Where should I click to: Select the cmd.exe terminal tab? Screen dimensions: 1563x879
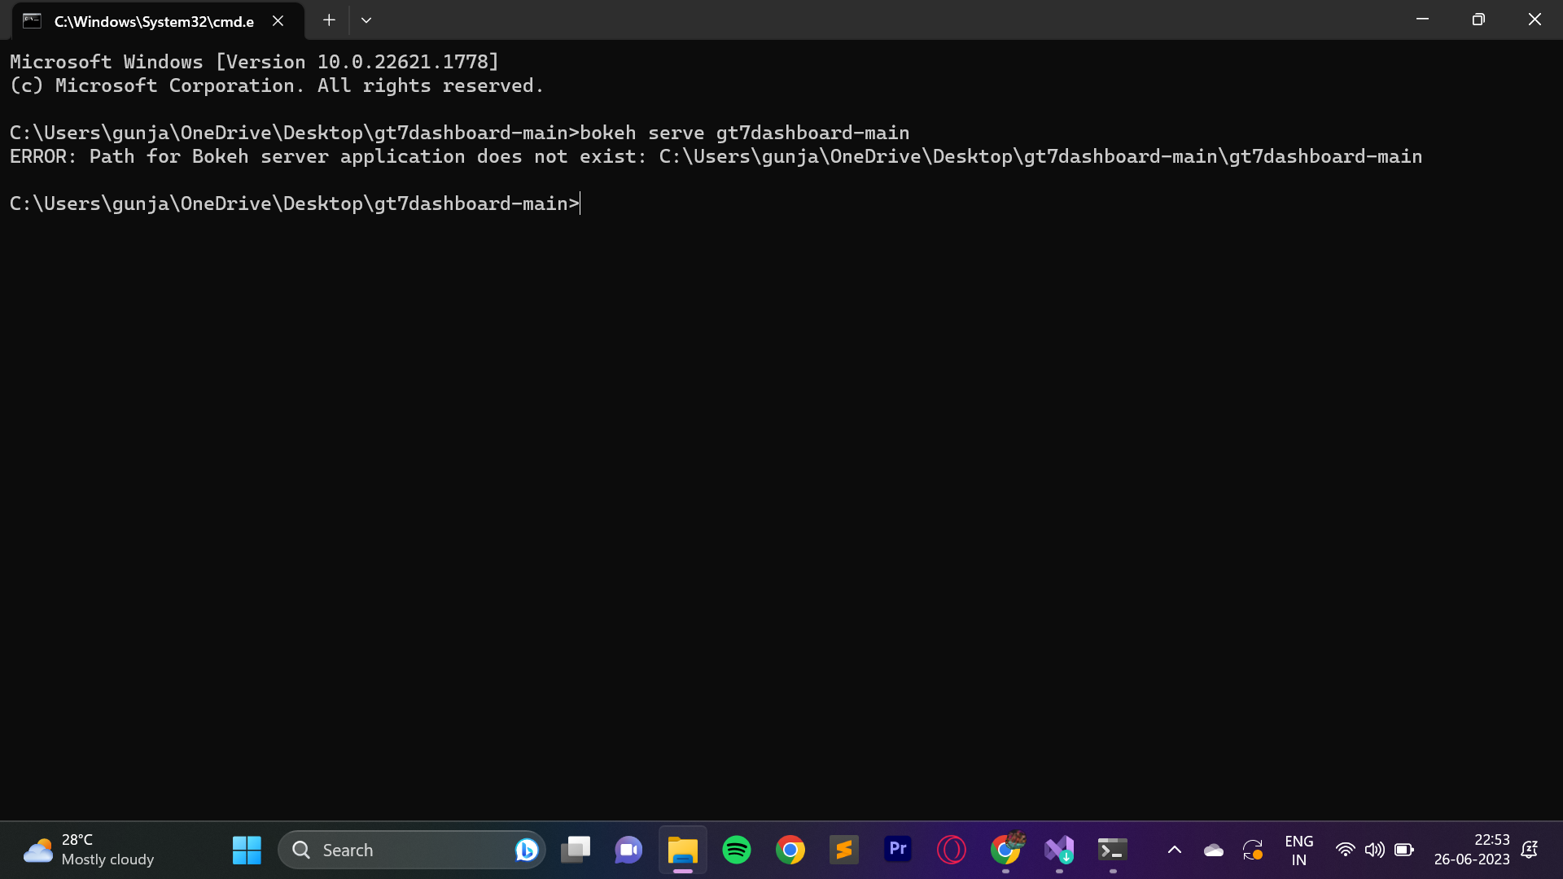tap(153, 20)
